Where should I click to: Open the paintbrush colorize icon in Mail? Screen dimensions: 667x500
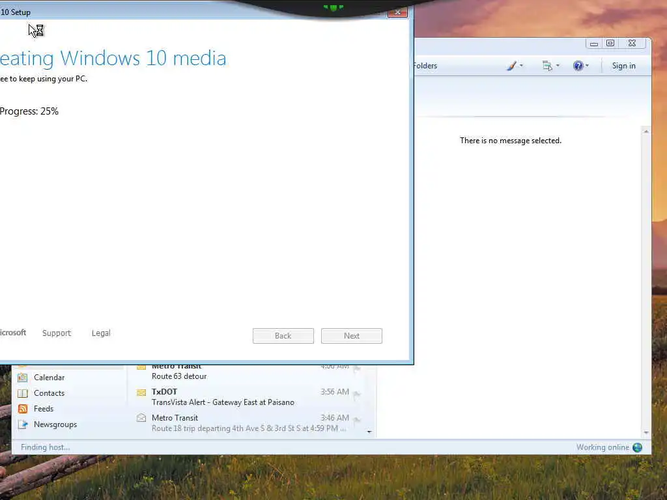point(512,66)
